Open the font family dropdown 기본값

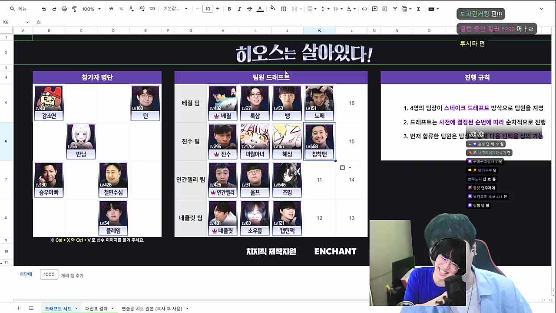click(175, 9)
